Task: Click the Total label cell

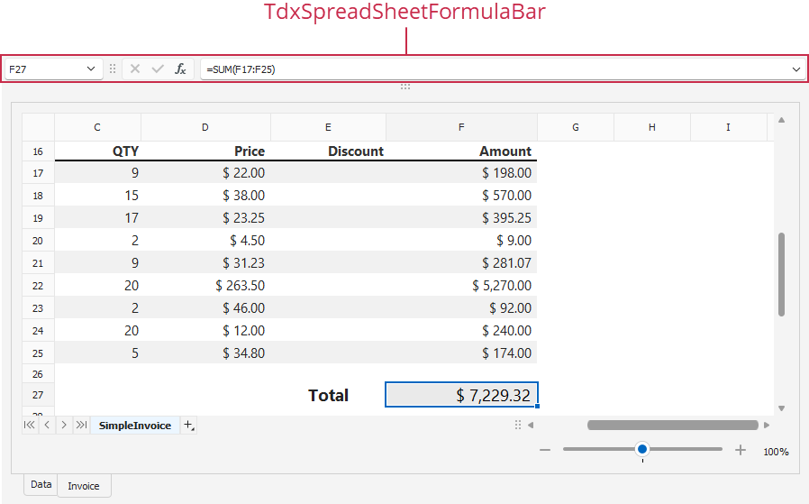Action: 328,395
